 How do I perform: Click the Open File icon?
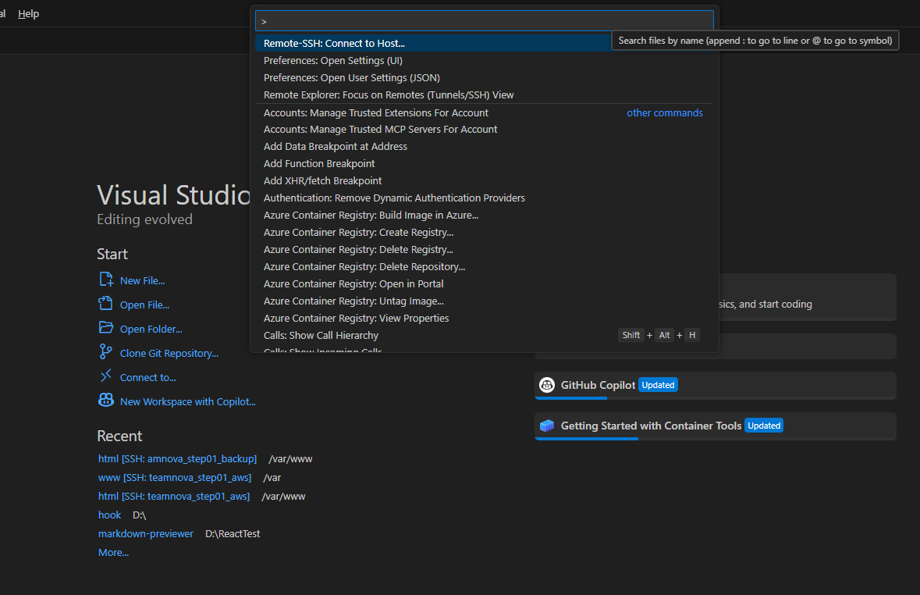(x=105, y=304)
